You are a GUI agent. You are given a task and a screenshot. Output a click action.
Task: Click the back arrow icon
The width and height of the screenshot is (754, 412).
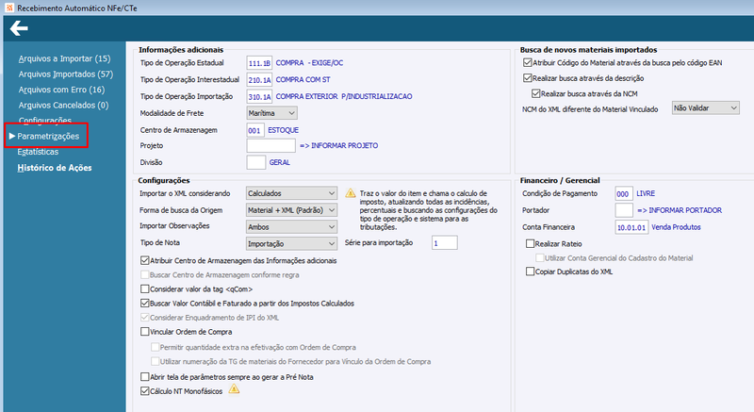[19, 28]
